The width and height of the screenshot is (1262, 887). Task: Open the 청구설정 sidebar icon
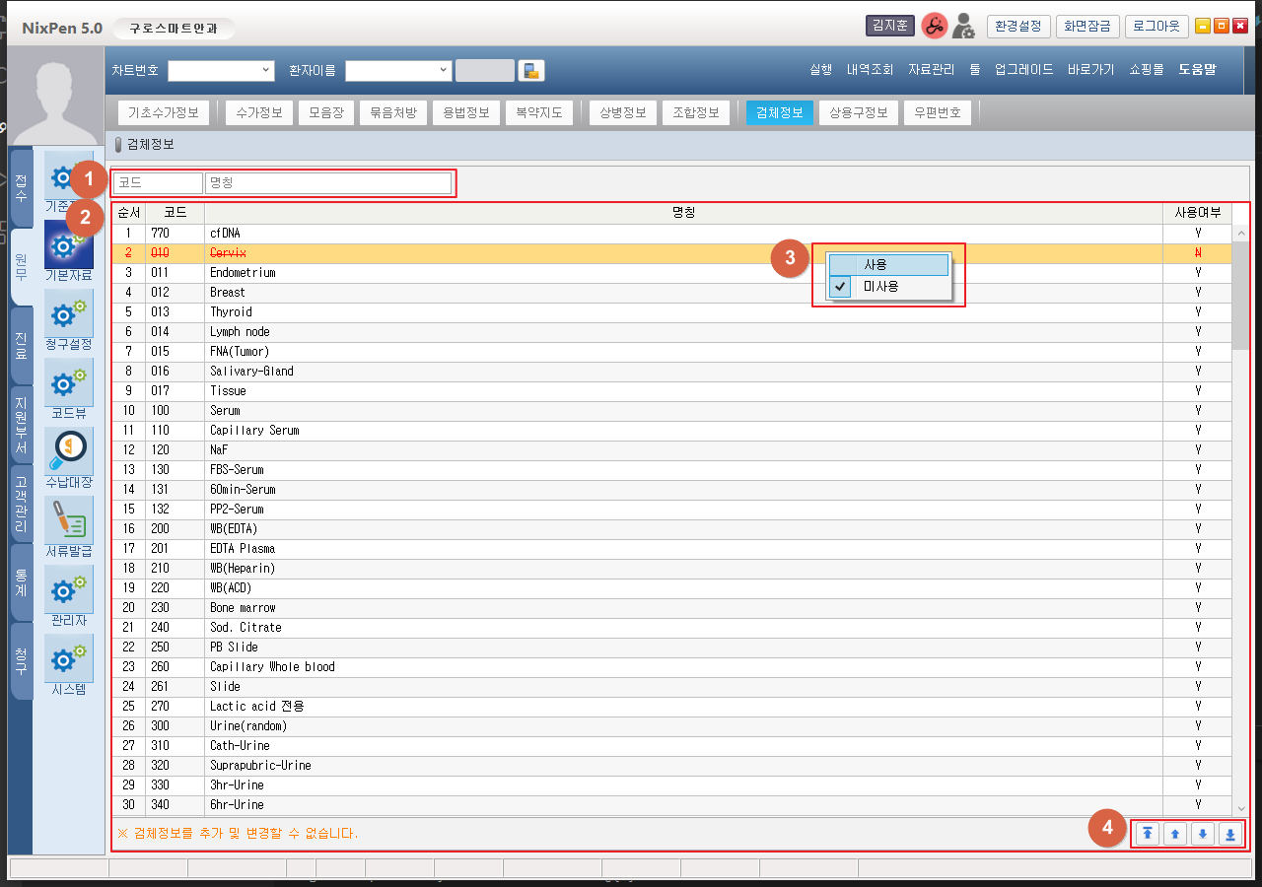point(69,315)
